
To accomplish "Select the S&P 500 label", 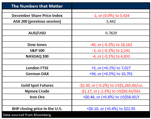I will point(37,50).
